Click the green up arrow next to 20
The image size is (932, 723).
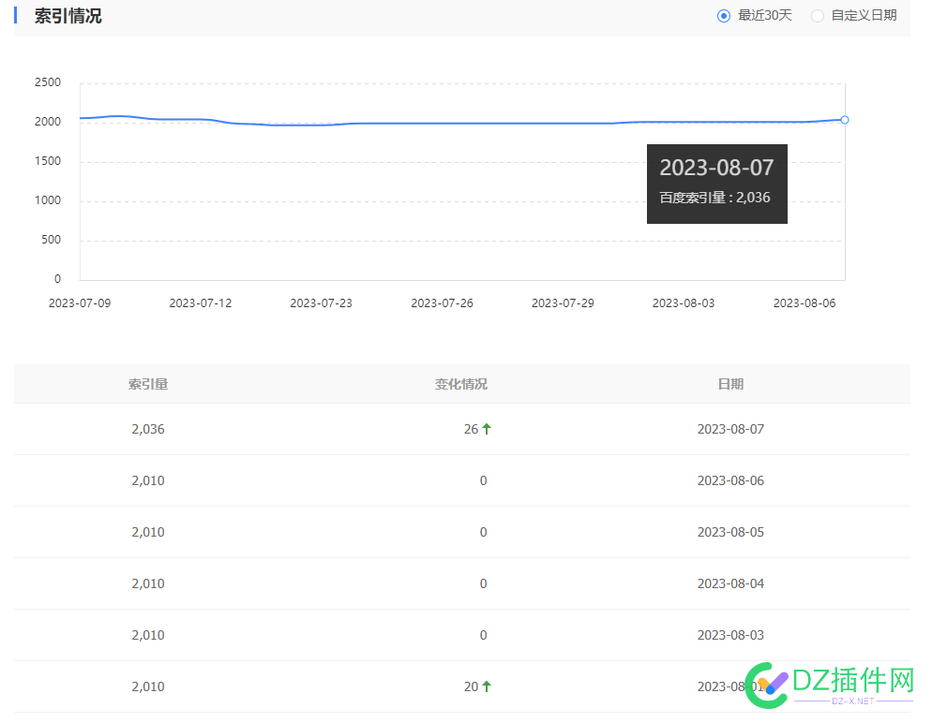pyautogui.click(x=489, y=686)
